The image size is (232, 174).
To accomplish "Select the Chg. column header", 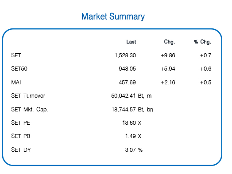I will tap(170, 42).
